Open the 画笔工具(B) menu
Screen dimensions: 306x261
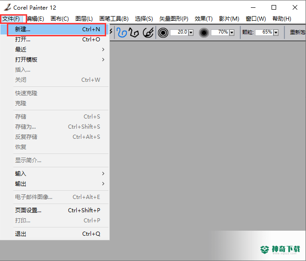pyautogui.click(x=114, y=19)
